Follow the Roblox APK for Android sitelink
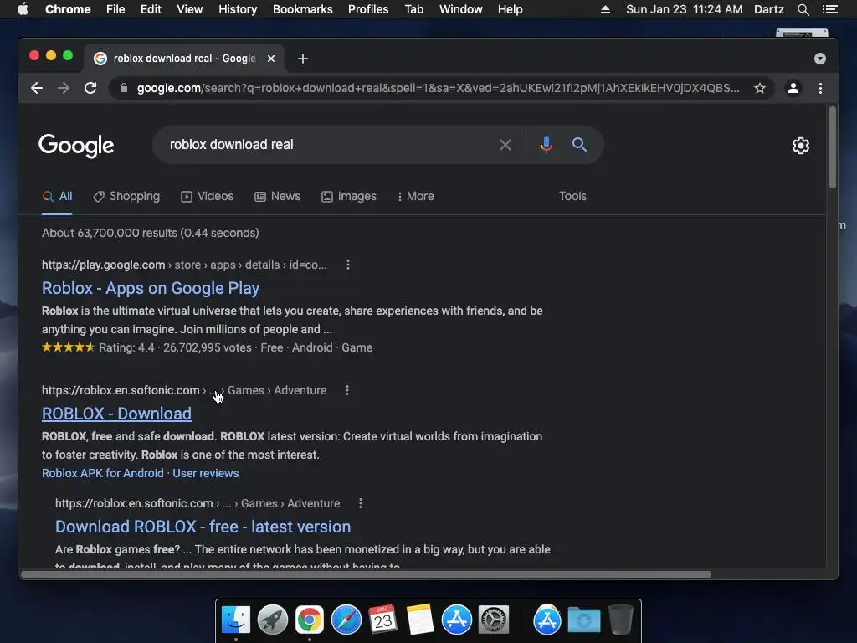This screenshot has height=643, width=857. (103, 474)
